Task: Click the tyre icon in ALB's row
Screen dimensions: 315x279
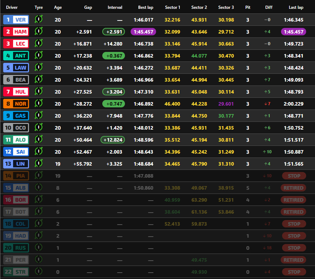Action: 39,188
